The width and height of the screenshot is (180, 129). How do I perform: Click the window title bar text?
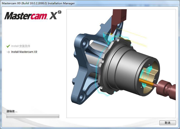pyautogui.click(x=39, y=3)
